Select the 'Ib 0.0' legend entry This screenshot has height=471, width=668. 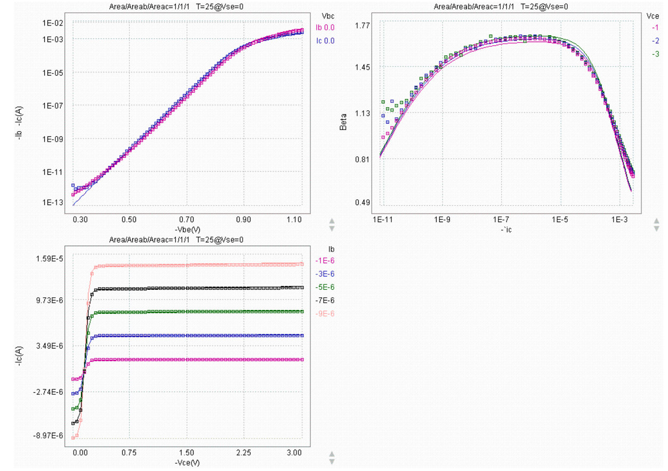(x=325, y=27)
